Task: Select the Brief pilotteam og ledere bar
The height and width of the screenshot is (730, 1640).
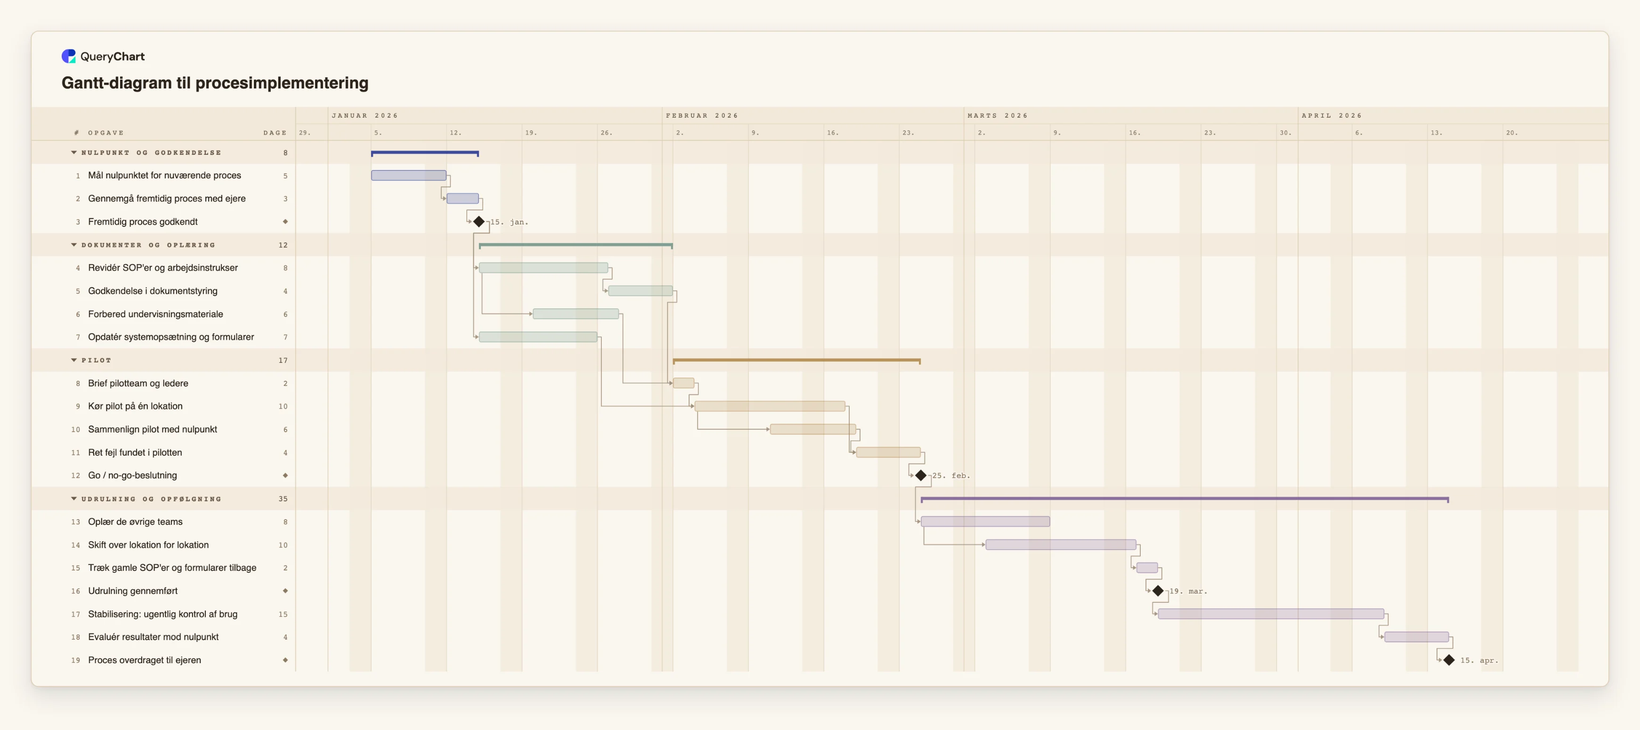Action: pos(684,383)
